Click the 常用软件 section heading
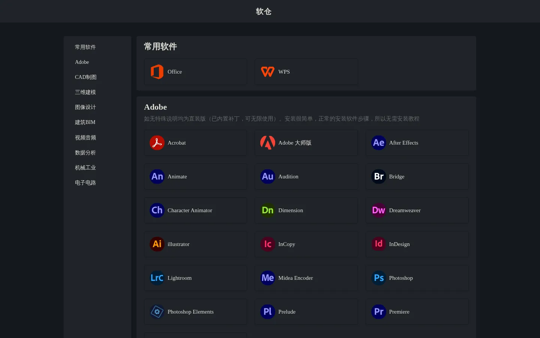 click(160, 47)
